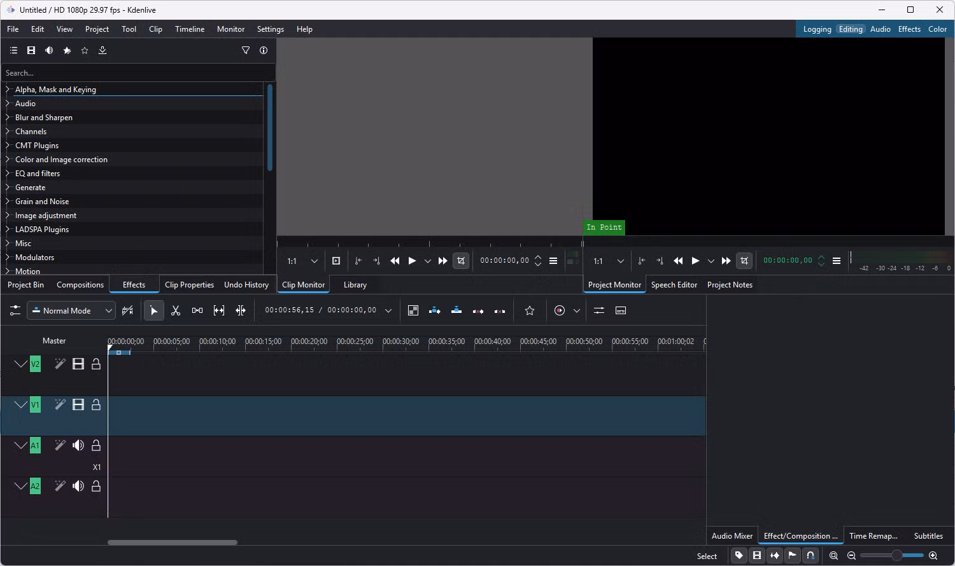The width and height of the screenshot is (955, 566).
Task: Select the Spacer tool in timeline toolbar
Action: [197, 310]
